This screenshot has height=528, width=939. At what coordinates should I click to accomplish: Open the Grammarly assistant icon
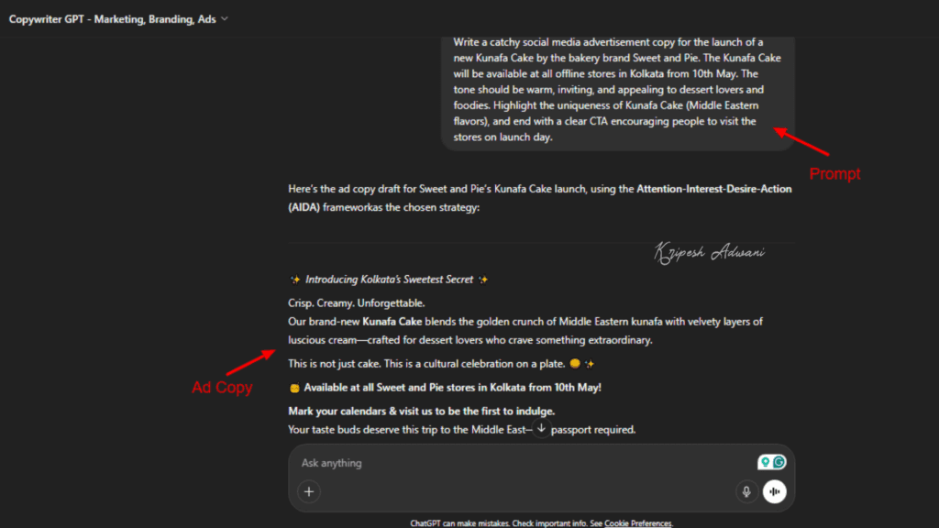tap(779, 461)
